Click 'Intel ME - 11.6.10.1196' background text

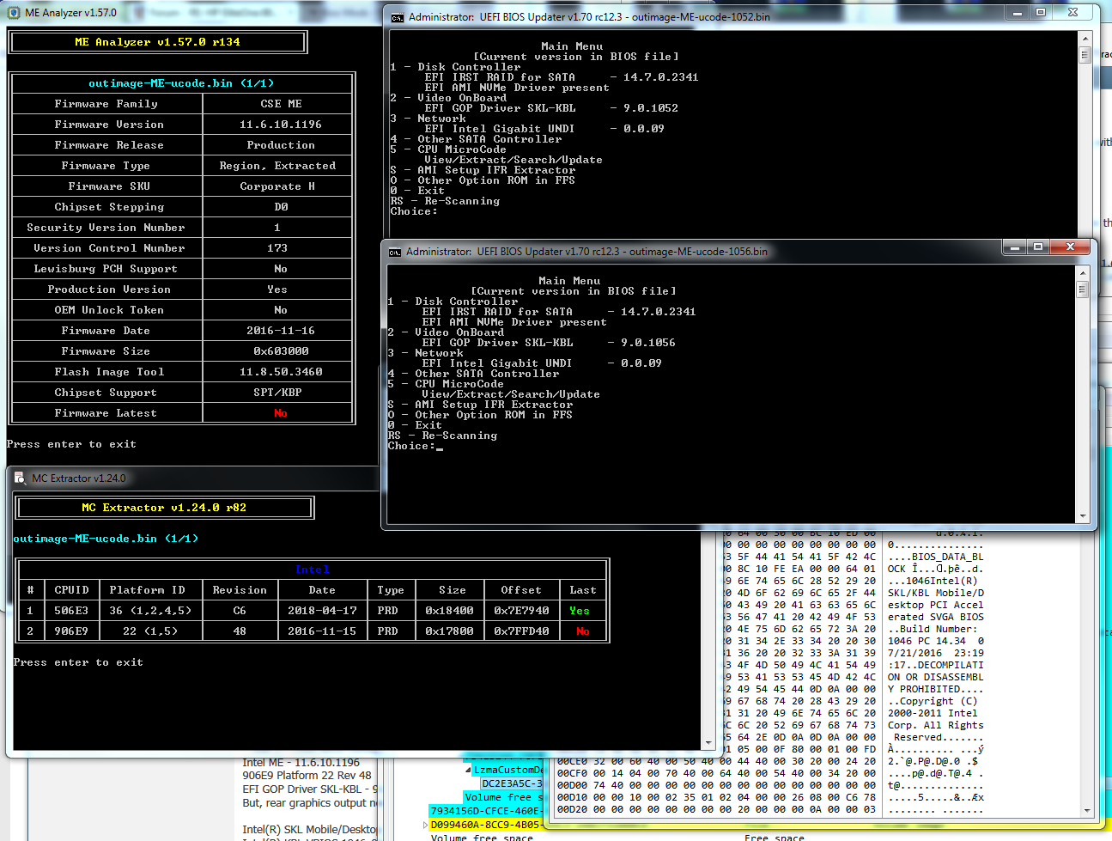(x=301, y=763)
